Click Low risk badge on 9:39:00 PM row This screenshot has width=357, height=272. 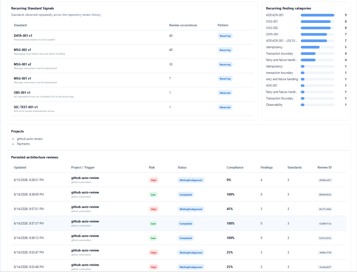pyautogui.click(x=153, y=194)
